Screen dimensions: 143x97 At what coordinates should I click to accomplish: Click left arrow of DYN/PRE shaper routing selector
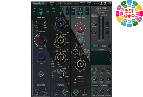point(92,86)
